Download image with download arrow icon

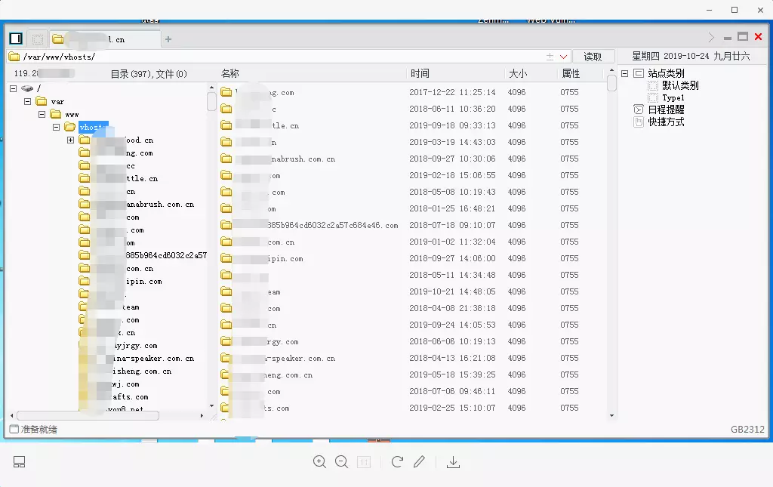[453, 462]
